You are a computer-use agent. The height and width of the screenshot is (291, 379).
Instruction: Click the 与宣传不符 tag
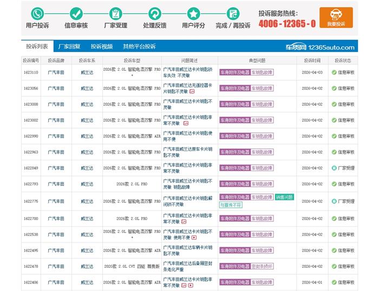pyautogui.click(x=231, y=205)
